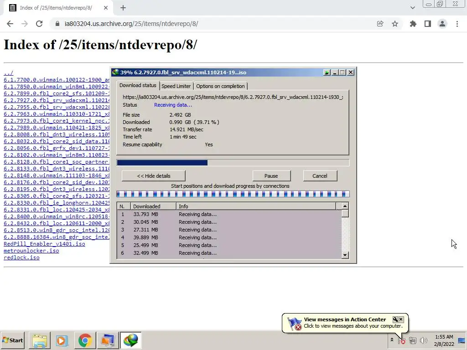Click the Show desktop button
The image size is (467, 350).
462,340
